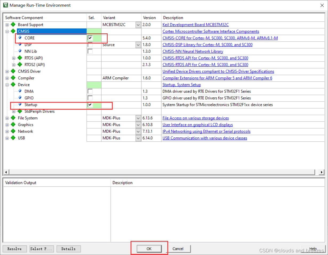The width and height of the screenshot is (328, 255).
Task: Expand the CMSIS Driver tree node
Action: click(x=7, y=71)
